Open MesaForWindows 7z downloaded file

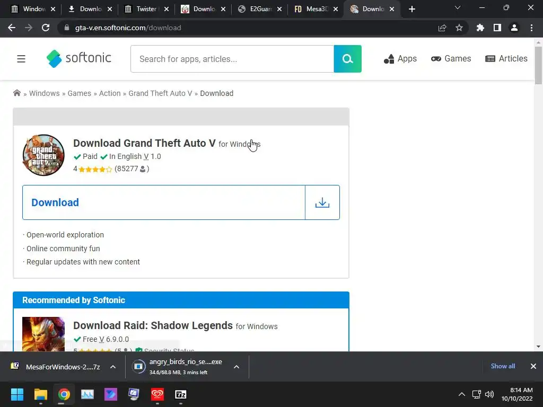[55, 367]
